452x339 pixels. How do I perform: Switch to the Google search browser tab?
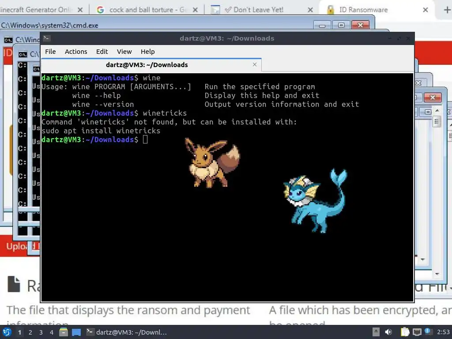147,10
